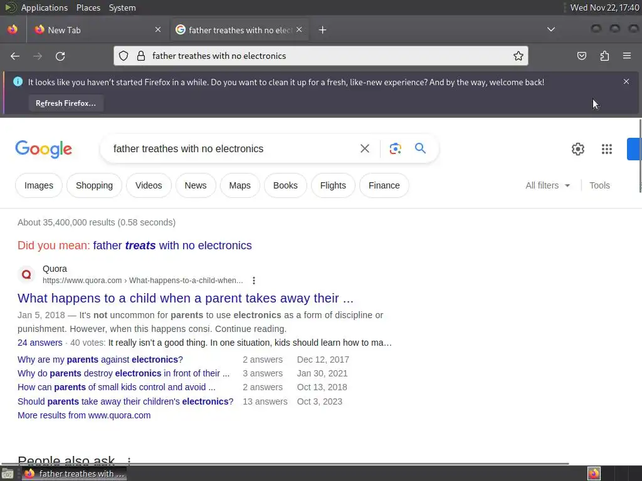Open the Firefox hamburger menu
Viewport: 642px width, 481px height.
(x=627, y=56)
